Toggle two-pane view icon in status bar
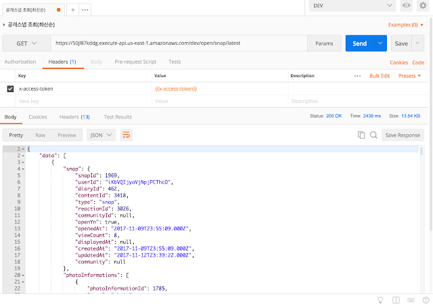Screen dimensions: 433x306 point(396,299)
